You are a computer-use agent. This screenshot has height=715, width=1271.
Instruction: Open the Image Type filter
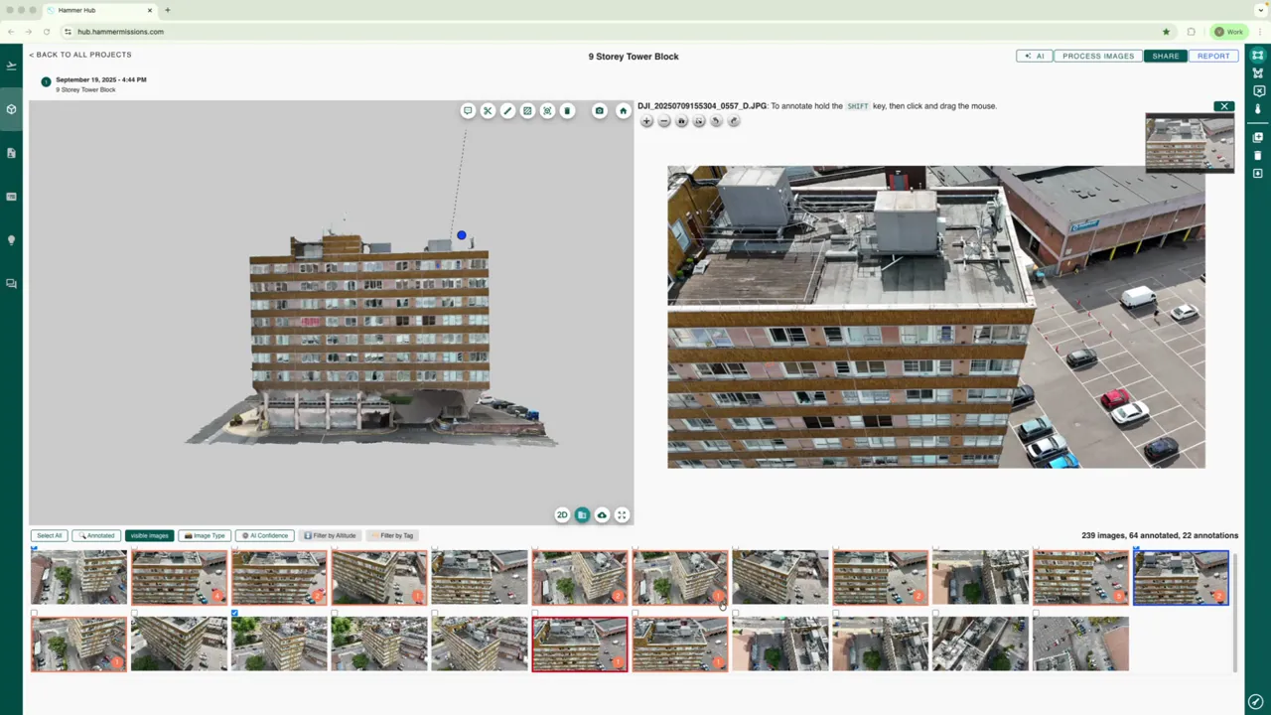(205, 535)
